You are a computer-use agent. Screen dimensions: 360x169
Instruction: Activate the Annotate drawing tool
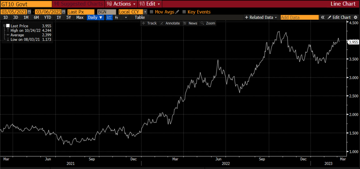click(x=170, y=23)
